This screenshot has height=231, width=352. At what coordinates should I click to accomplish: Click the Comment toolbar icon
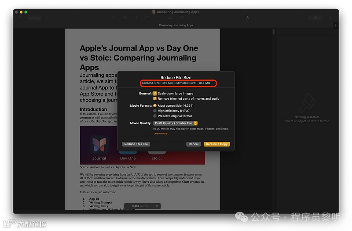pos(182,18)
